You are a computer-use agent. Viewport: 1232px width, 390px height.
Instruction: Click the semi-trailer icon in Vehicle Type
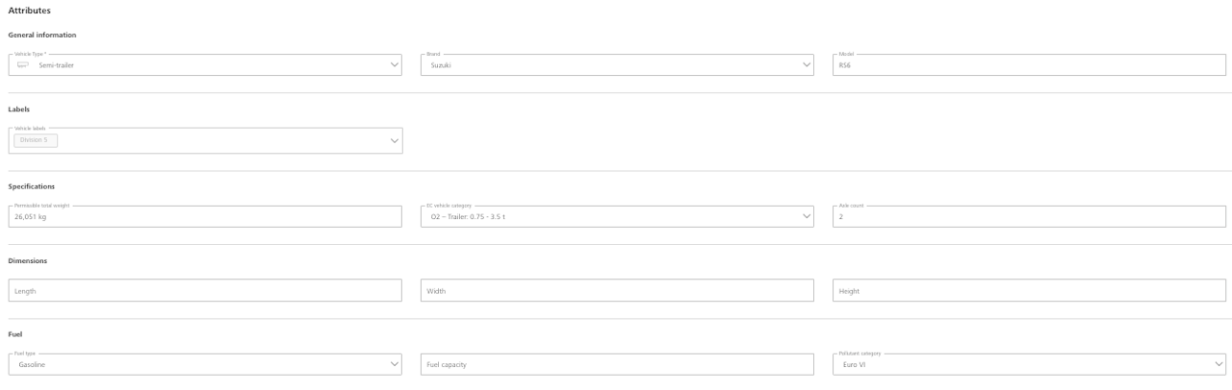point(24,65)
